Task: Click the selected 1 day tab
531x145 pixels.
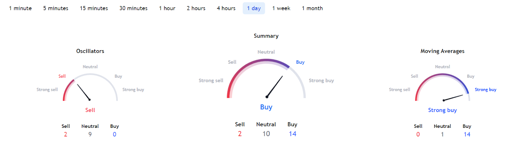Action: [254, 8]
